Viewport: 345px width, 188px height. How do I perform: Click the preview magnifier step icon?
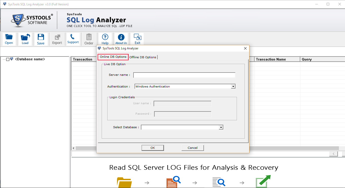(219, 182)
